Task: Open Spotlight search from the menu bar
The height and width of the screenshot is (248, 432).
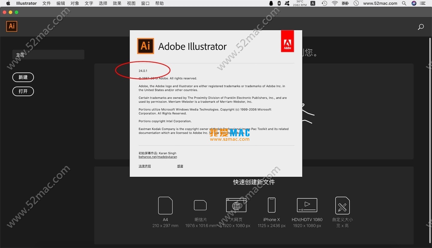Action: [404, 3]
